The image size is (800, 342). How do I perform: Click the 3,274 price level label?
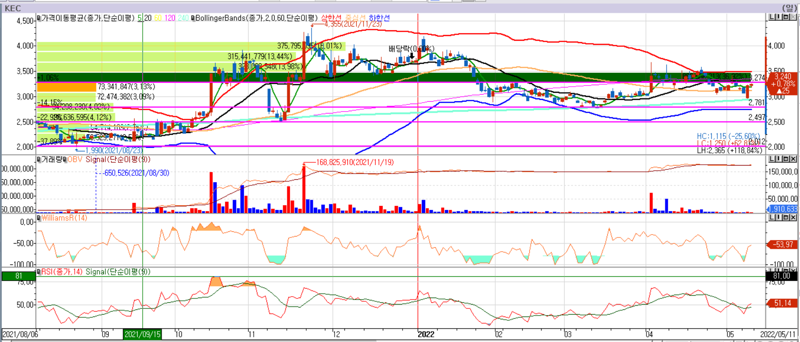(757, 78)
